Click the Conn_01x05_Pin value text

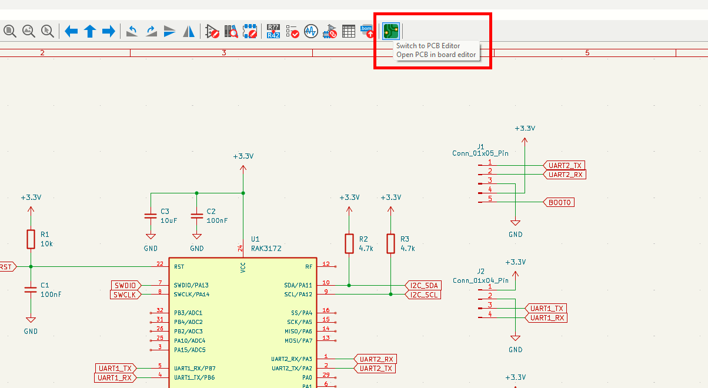click(x=480, y=153)
